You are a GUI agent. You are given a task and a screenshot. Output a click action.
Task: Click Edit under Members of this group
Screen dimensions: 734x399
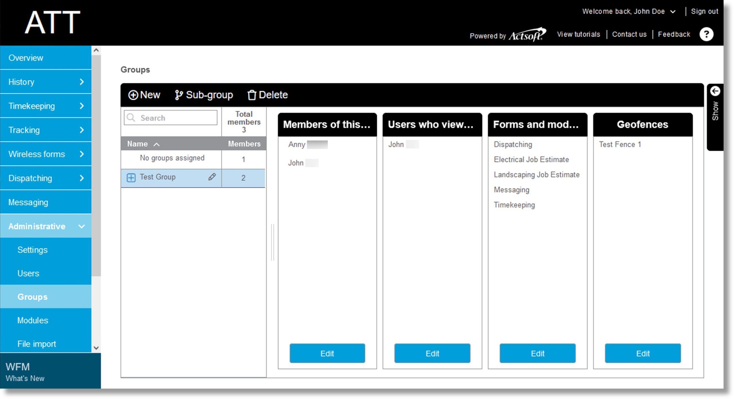click(x=327, y=353)
